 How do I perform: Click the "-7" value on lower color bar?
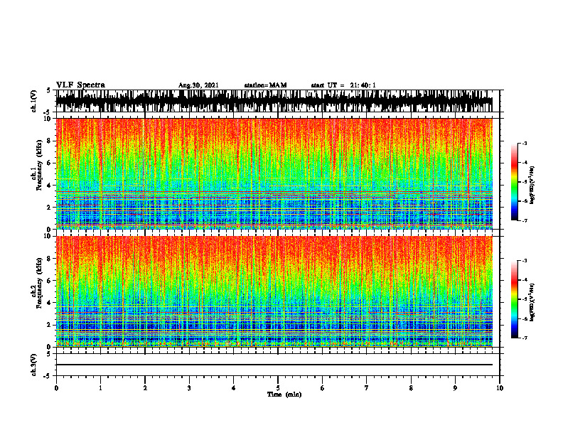(x=525, y=338)
